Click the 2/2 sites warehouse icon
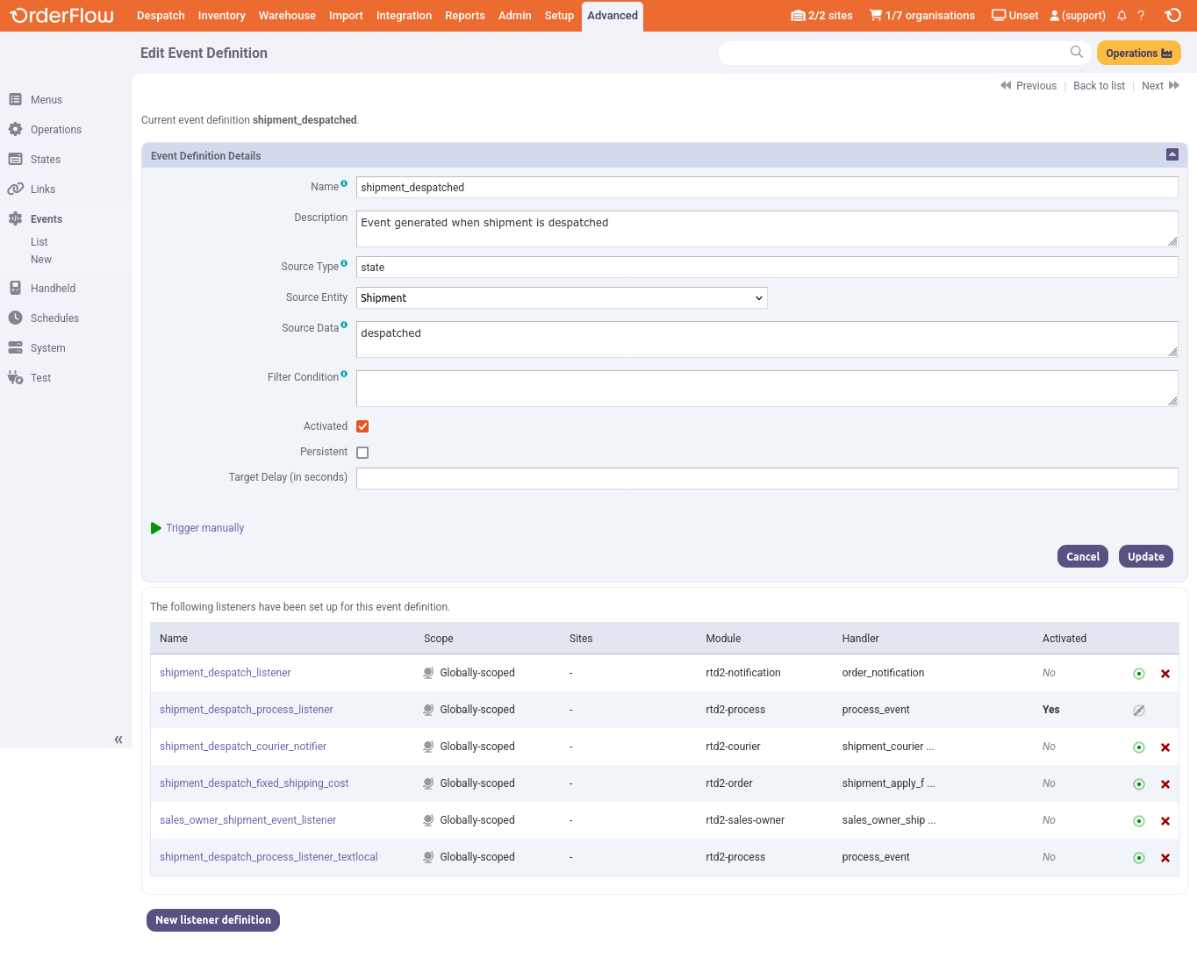The height and width of the screenshot is (965, 1197). pyautogui.click(x=797, y=15)
